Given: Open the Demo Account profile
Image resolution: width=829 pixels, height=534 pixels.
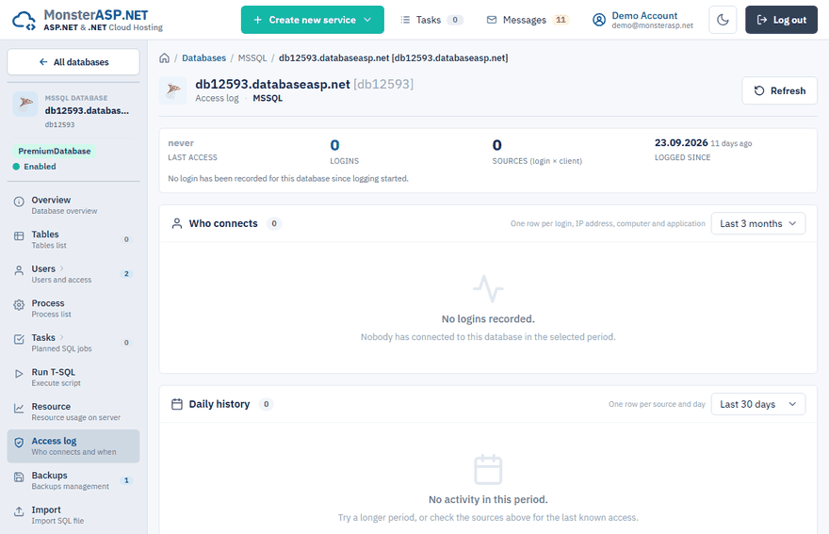Looking at the screenshot, I should click(x=642, y=20).
